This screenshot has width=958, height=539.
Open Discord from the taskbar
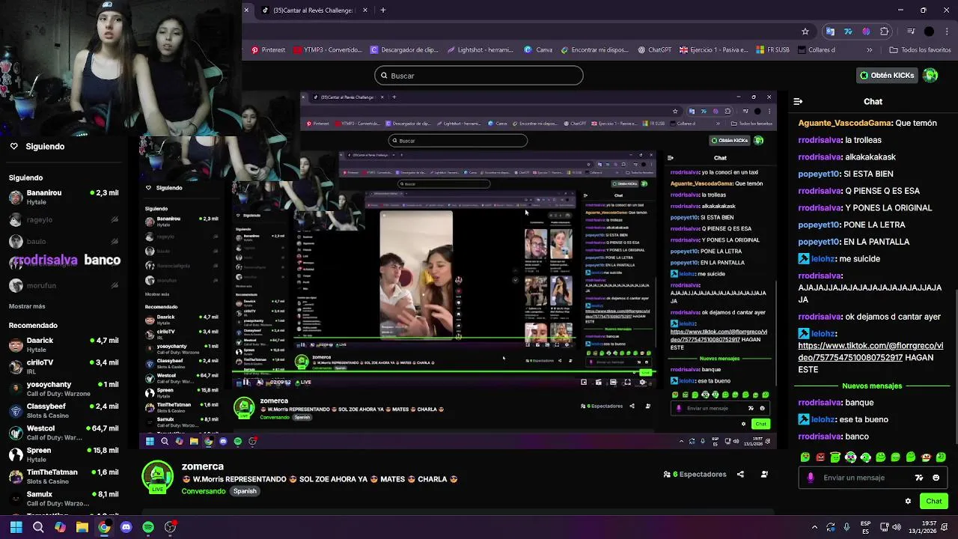pyautogui.click(x=126, y=527)
